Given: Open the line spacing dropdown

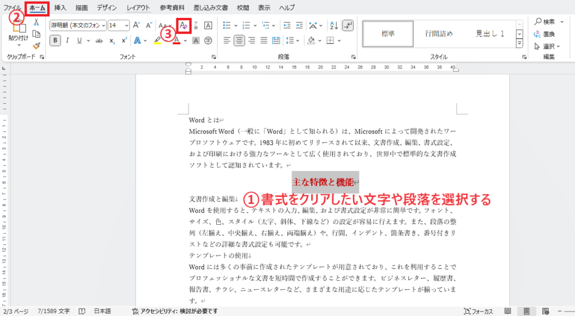Looking at the screenshot, I should point(298,40).
